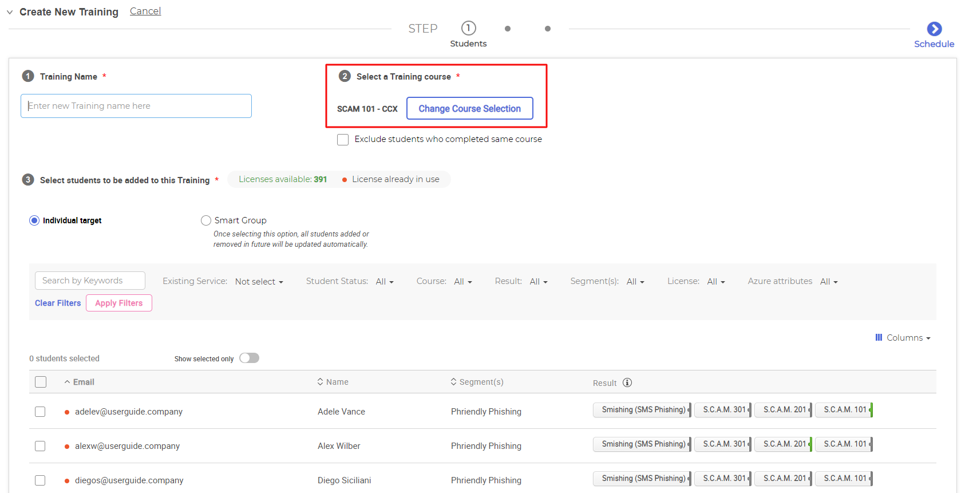This screenshot has width=965, height=493.
Task: Sort by Name column arrows
Action: tap(320, 382)
